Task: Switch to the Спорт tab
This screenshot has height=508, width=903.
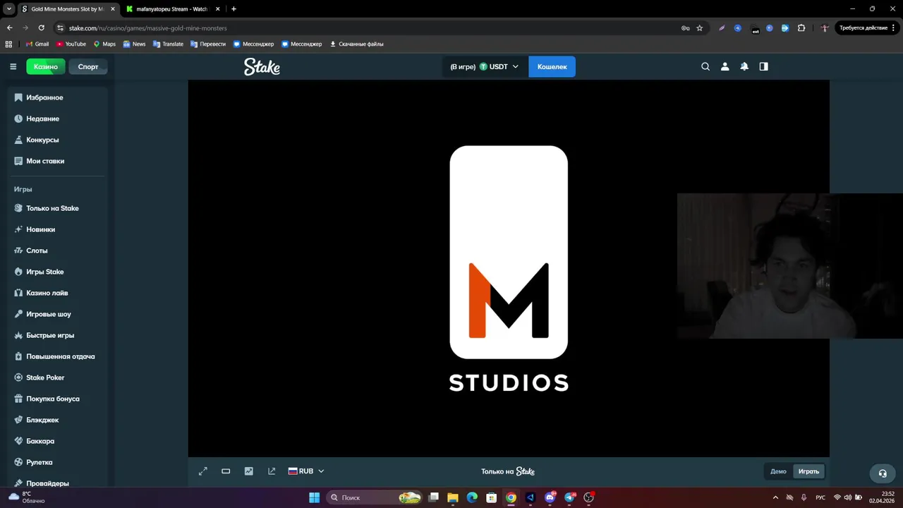Action: click(x=88, y=66)
